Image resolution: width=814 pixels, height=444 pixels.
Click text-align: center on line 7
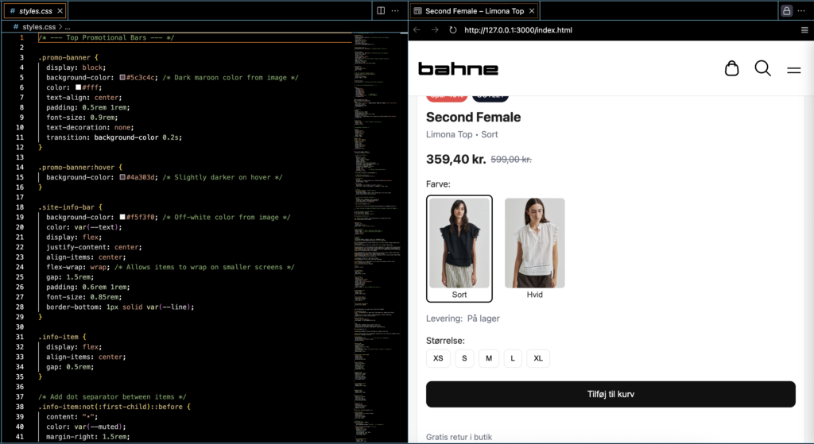click(x=84, y=97)
